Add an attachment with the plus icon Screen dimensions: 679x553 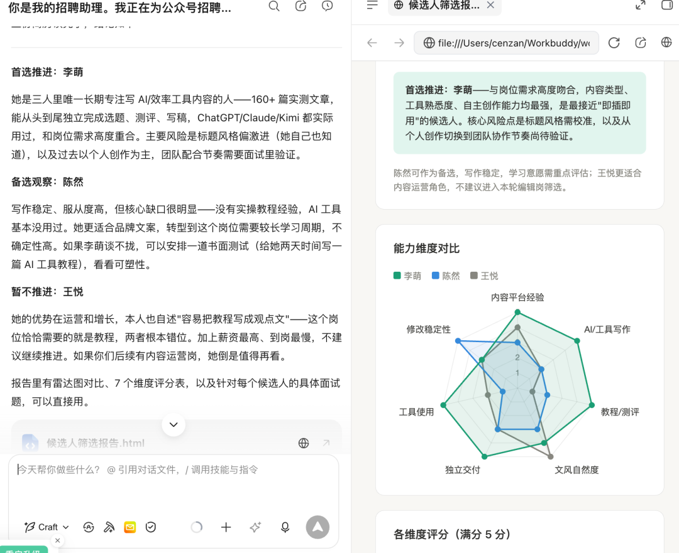[226, 527]
